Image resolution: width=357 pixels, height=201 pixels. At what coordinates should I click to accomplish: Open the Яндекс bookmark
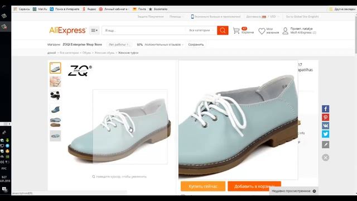point(89,9)
